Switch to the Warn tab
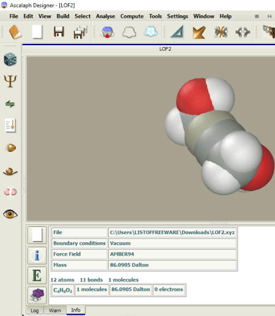The height and width of the screenshot is (316, 275). [55, 311]
